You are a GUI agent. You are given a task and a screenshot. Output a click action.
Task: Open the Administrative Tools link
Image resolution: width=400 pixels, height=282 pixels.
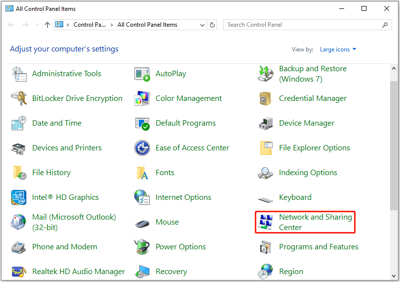click(x=67, y=74)
